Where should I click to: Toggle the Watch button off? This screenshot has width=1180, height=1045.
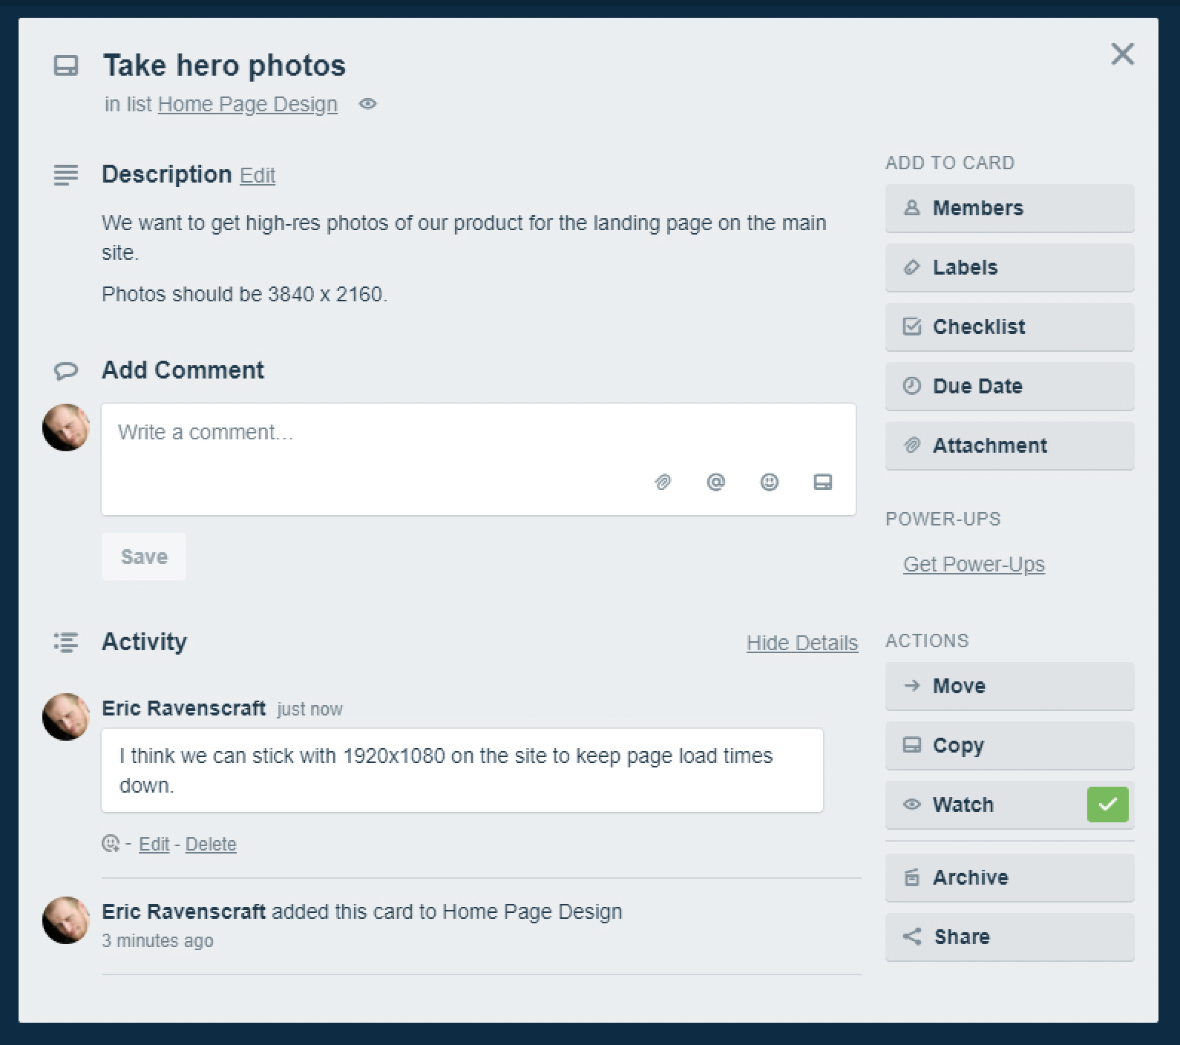(1009, 805)
